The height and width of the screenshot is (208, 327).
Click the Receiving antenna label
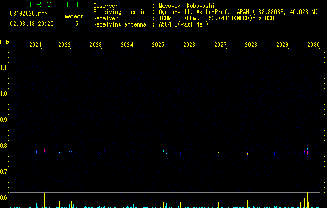pos(120,24)
